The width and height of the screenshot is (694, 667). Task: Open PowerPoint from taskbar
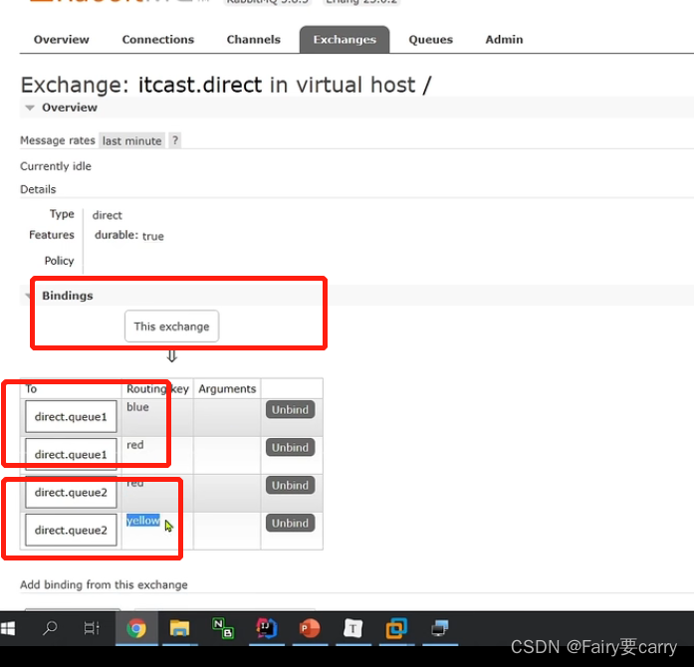click(x=310, y=628)
